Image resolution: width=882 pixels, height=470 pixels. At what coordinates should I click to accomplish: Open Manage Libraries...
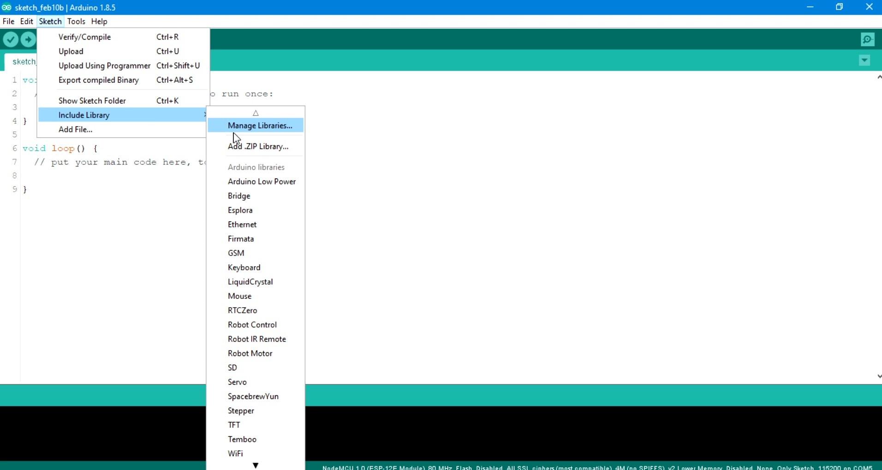click(256, 125)
